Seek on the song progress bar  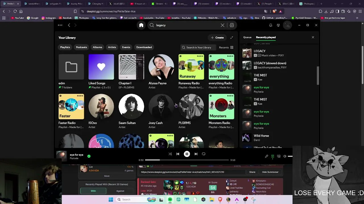pyautogui.click(x=187, y=160)
